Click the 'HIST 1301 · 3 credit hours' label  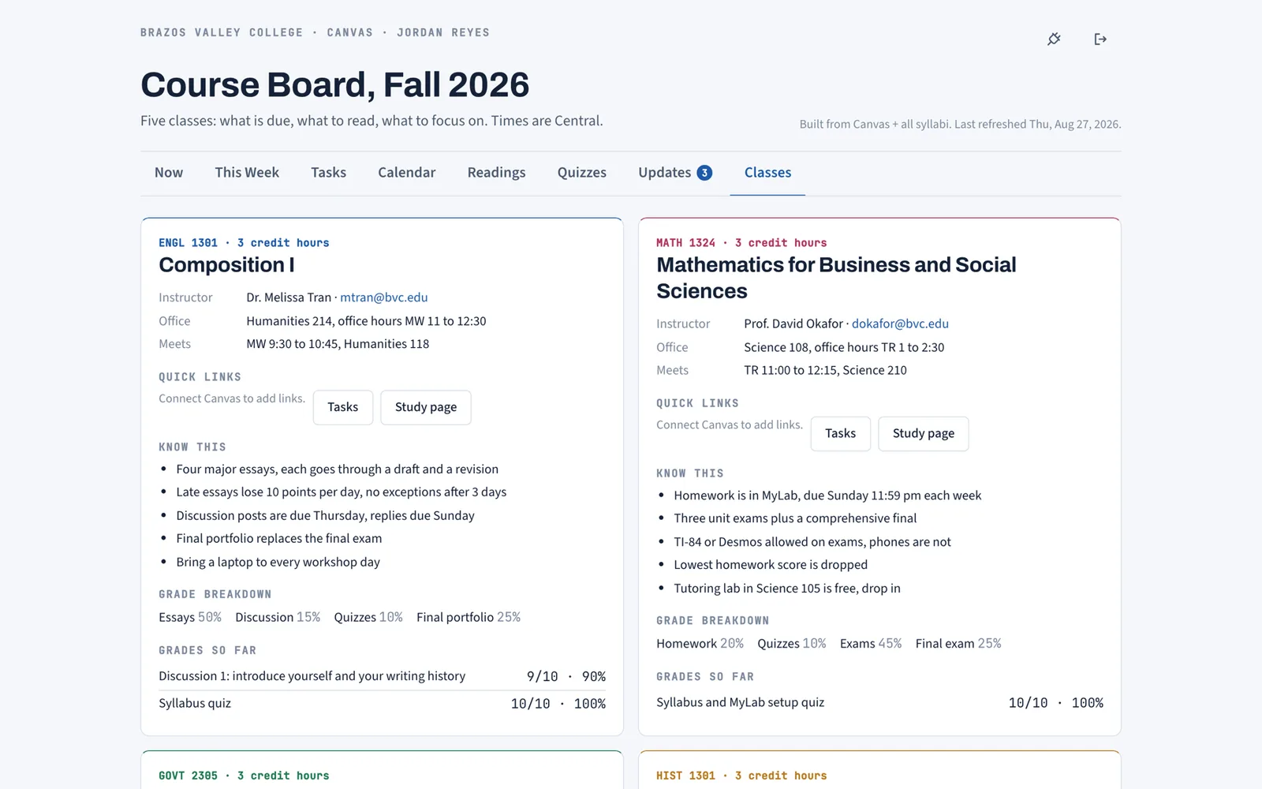[741, 776]
